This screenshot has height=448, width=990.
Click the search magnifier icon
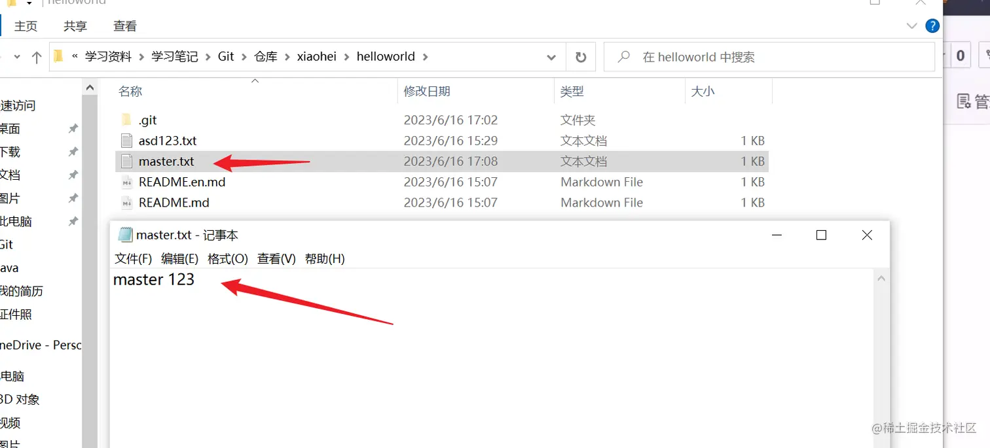click(624, 57)
